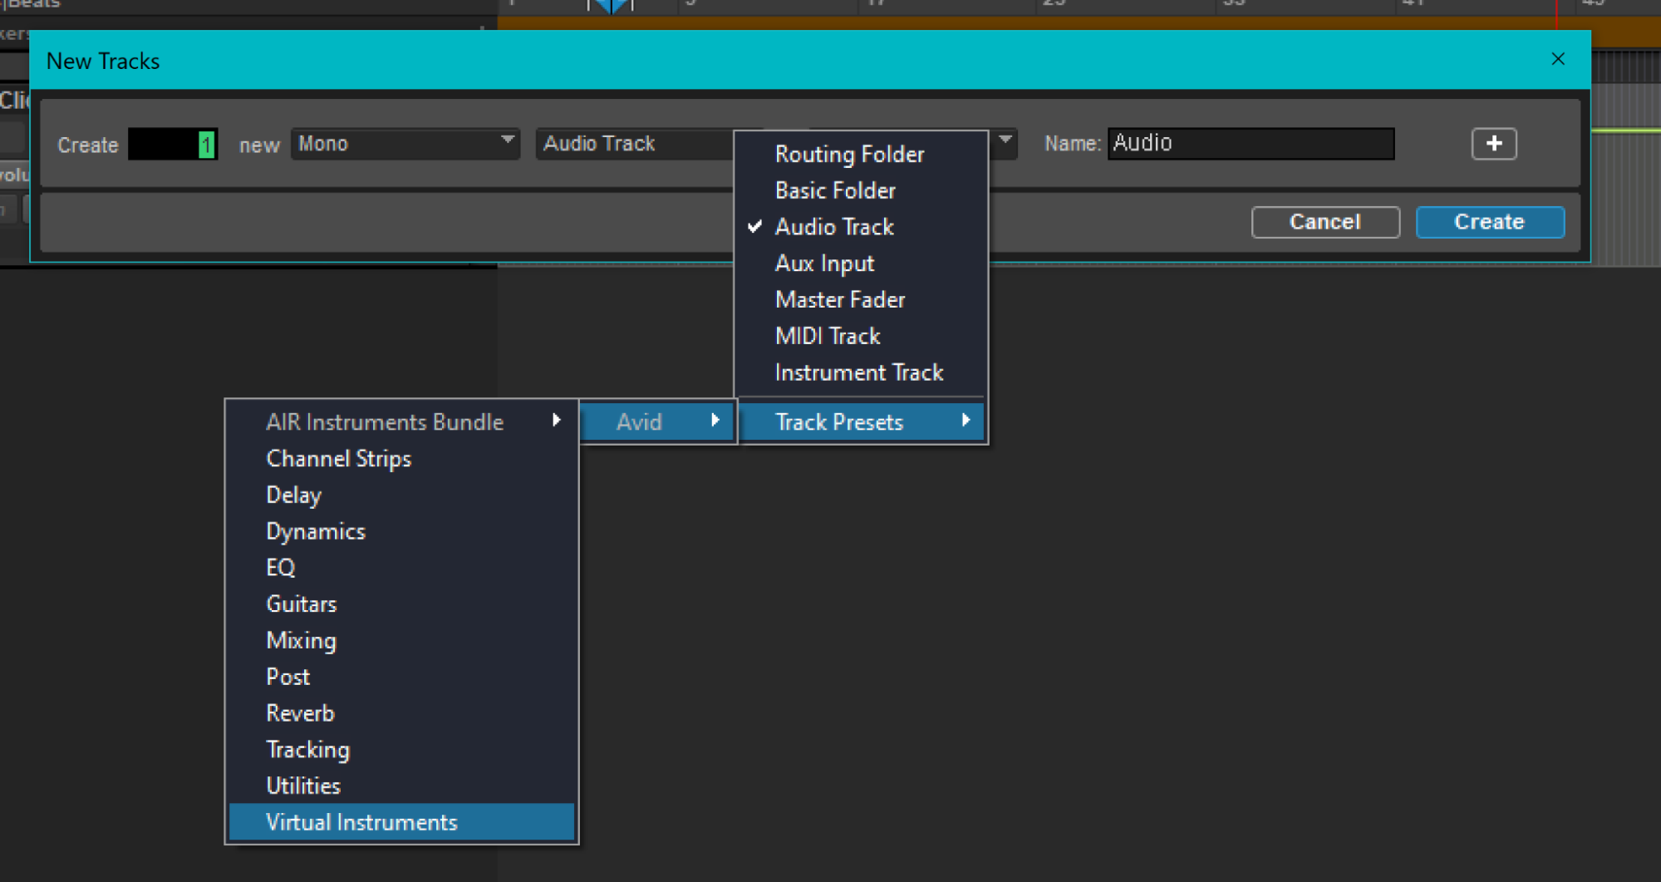Select MIDI Track option
Screen dimensions: 1661x882
point(828,336)
